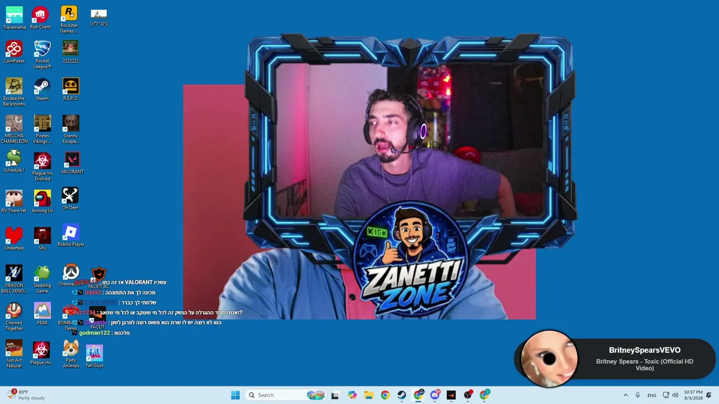Viewport: 719px width, 404px height.
Task: Open the Chained Together shortcut
Action: point(14,317)
